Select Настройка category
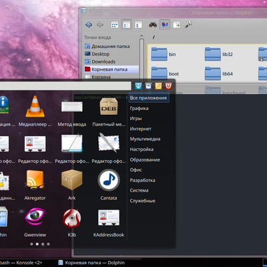 [142, 150]
